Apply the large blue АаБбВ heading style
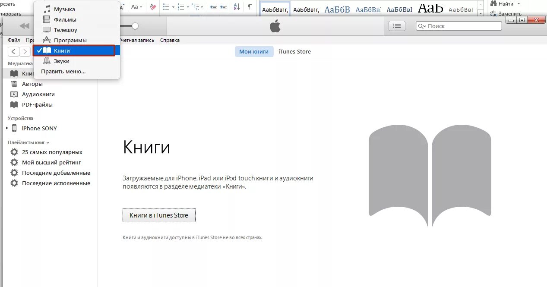 click(x=337, y=9)
